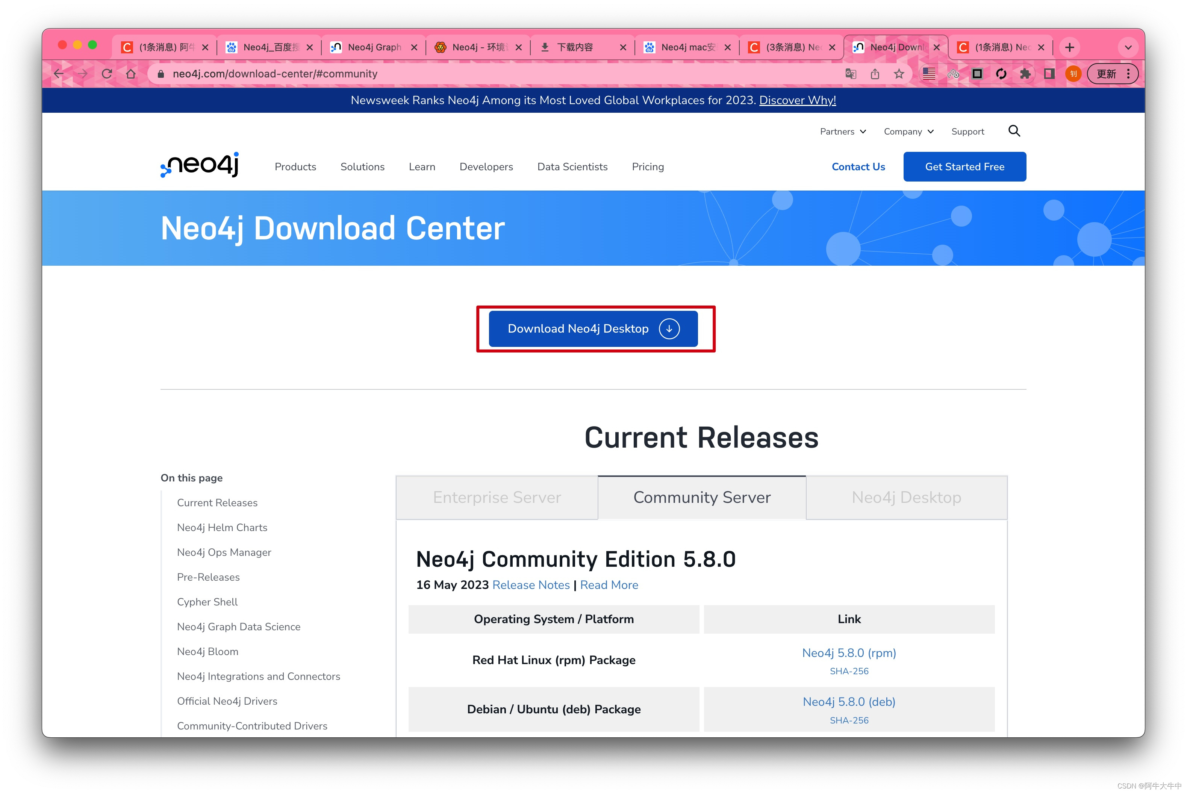This screenshot has height=793, width=1187.
Task: Jump to Pre-Releases in sidebar
Action: (208, 577)
